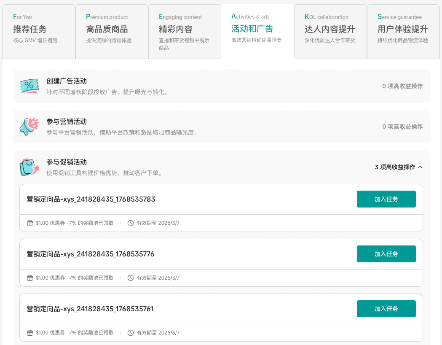The width and height of the screenshot is (442, 345).
Task: Collapse the 3 项高收益操作 chevron
Action: click(420, 167)
